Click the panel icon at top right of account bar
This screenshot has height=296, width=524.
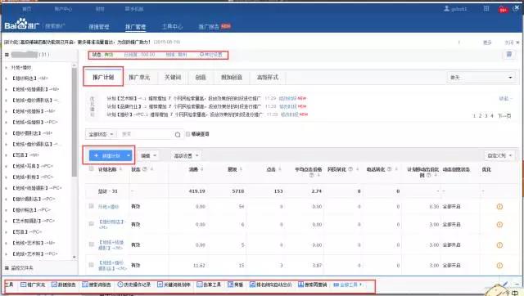tap(509, 55)
